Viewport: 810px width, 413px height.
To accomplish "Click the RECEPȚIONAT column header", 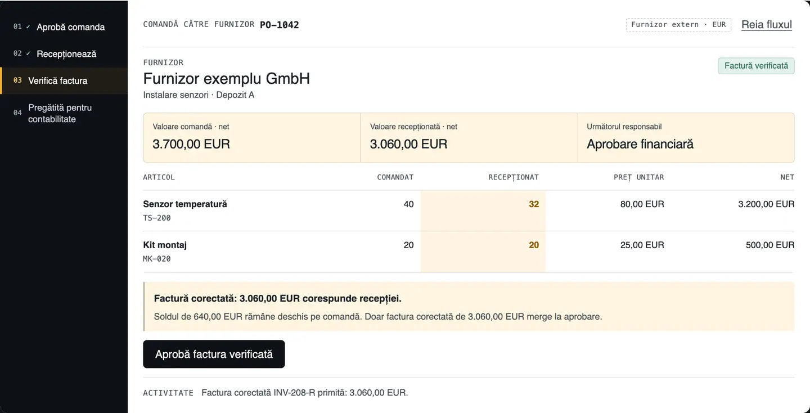I will (514, 177).
